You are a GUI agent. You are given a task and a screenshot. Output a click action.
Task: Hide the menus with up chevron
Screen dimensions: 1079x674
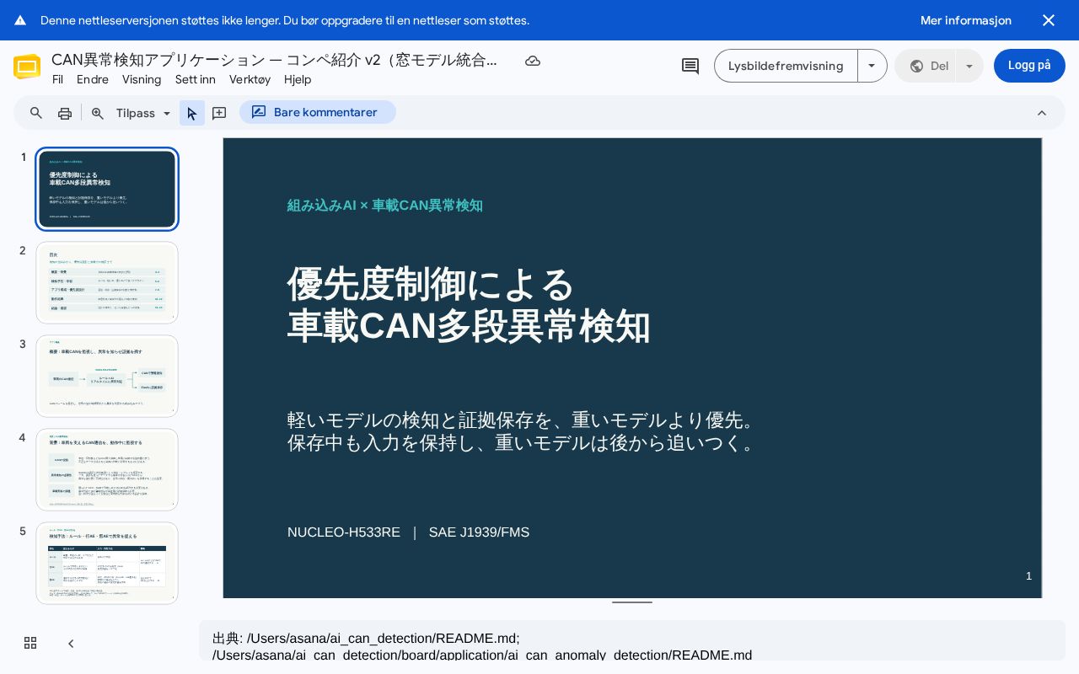1042,113
